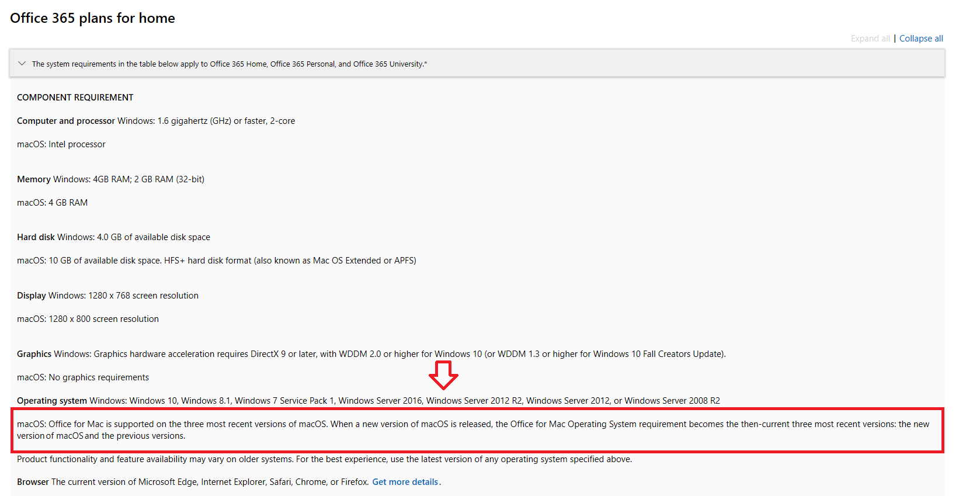The width and height of the screenshot is (959, 496).
Task: Click the Office 365 plans for home heading
Action: pos(92,18)
